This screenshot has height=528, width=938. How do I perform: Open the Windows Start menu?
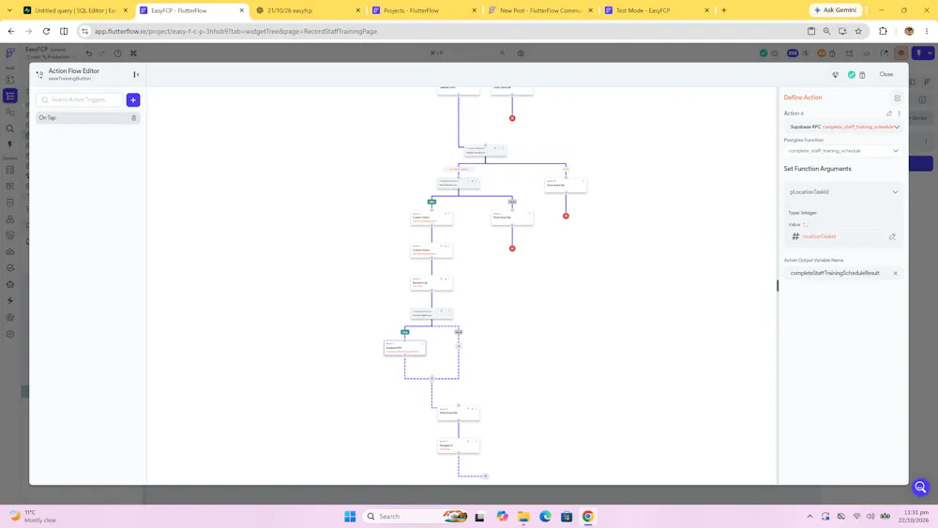(350, 516)
